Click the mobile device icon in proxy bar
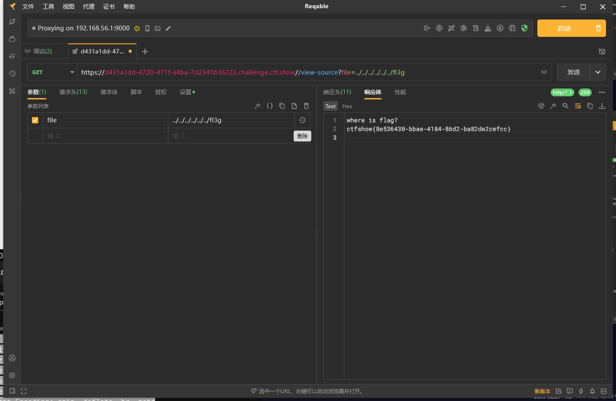616x401 pixels. [147, 28]
